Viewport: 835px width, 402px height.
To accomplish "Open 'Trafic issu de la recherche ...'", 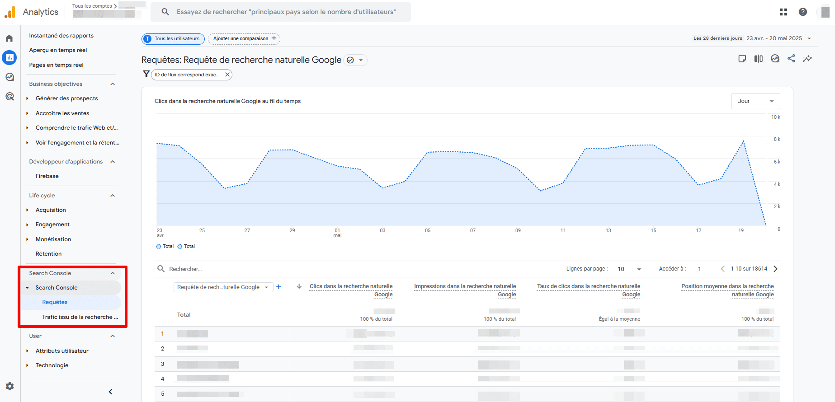I will click(x=80, y=317).
